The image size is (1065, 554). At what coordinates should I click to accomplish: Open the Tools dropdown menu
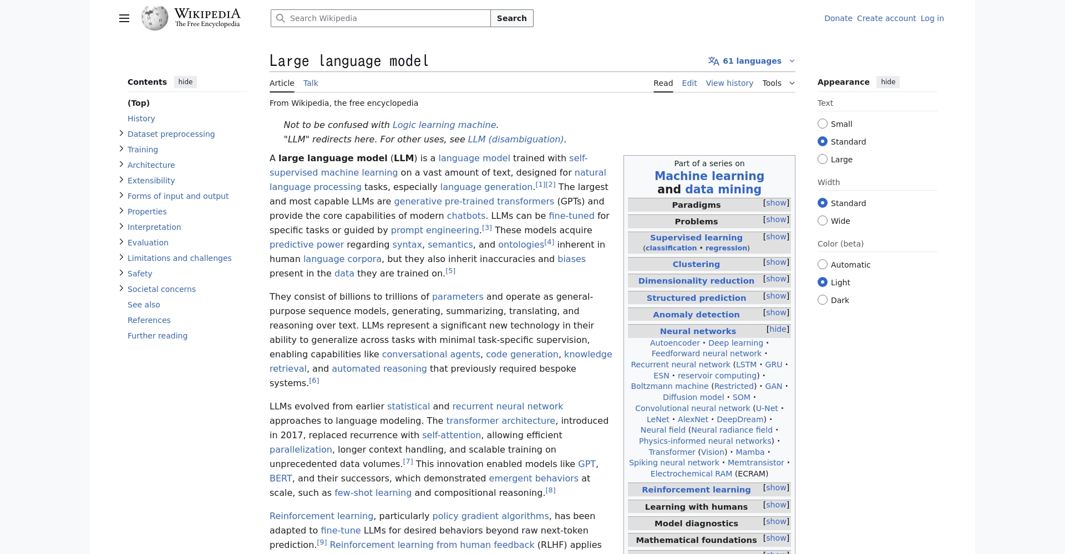pos(778,83)
